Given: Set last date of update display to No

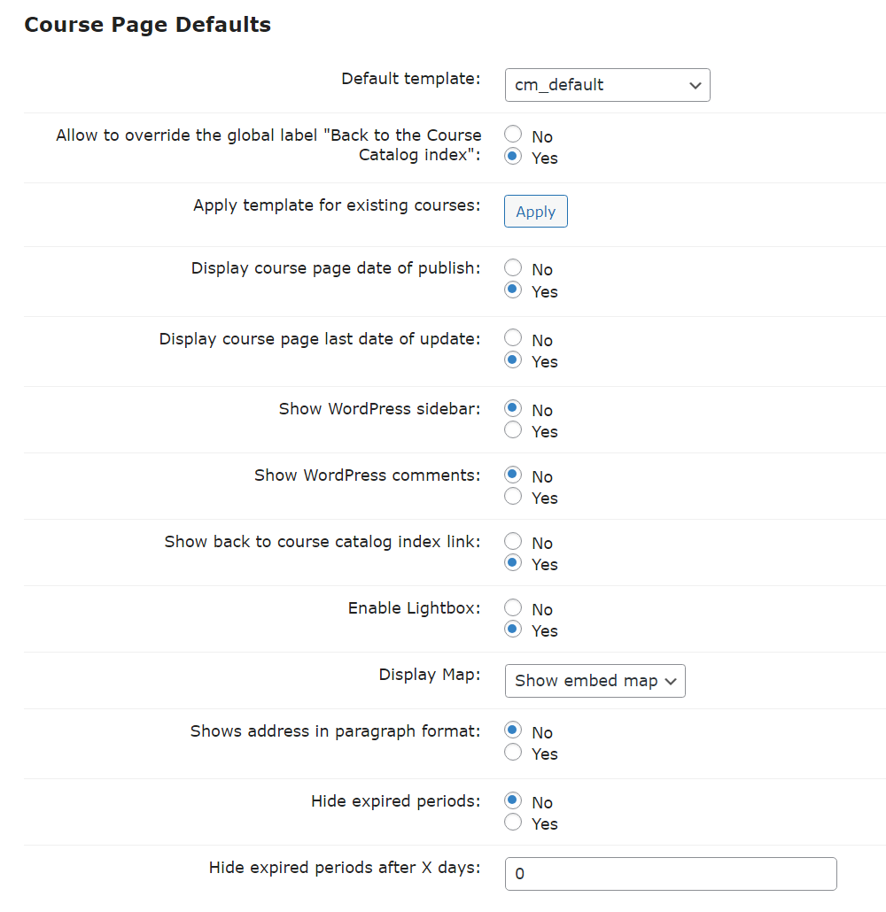Looking at the screenshot, I should tap(513, 338).
